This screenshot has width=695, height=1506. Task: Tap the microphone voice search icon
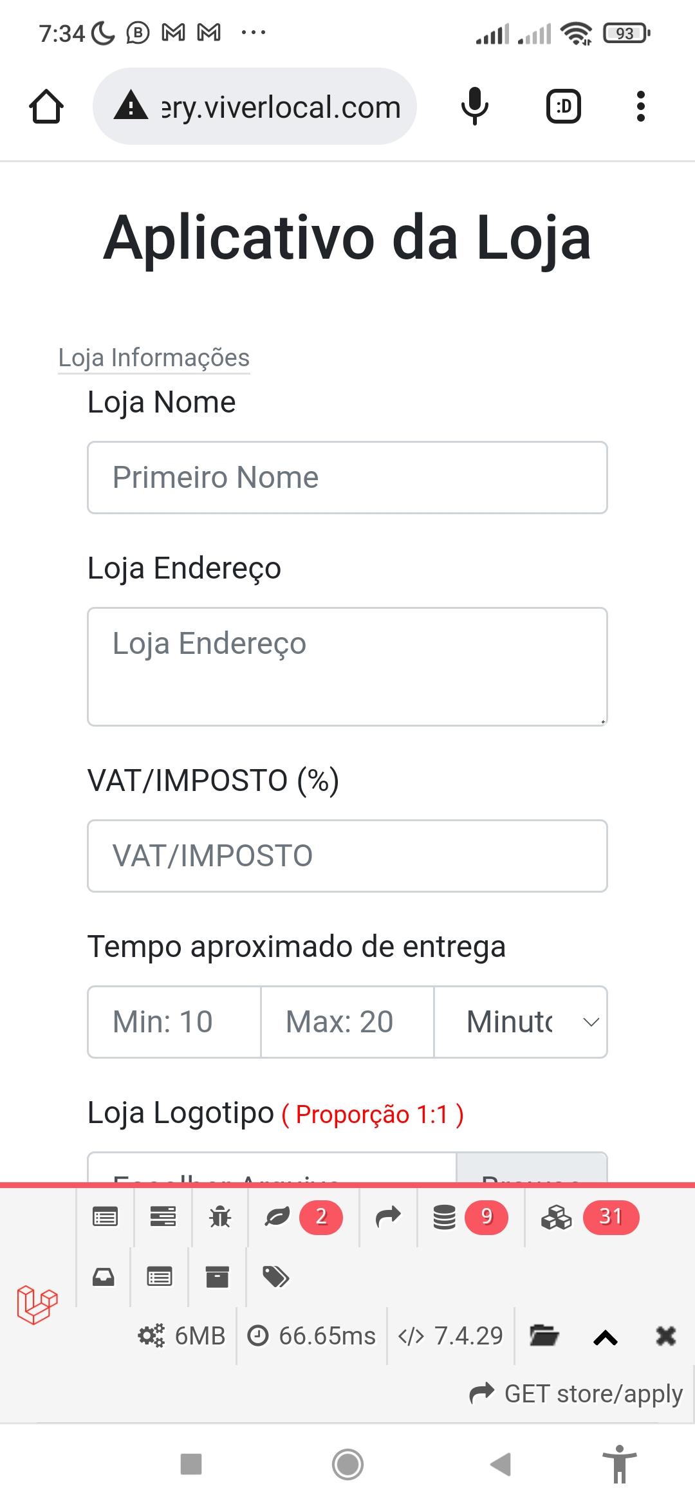click(x=475, y=106)
